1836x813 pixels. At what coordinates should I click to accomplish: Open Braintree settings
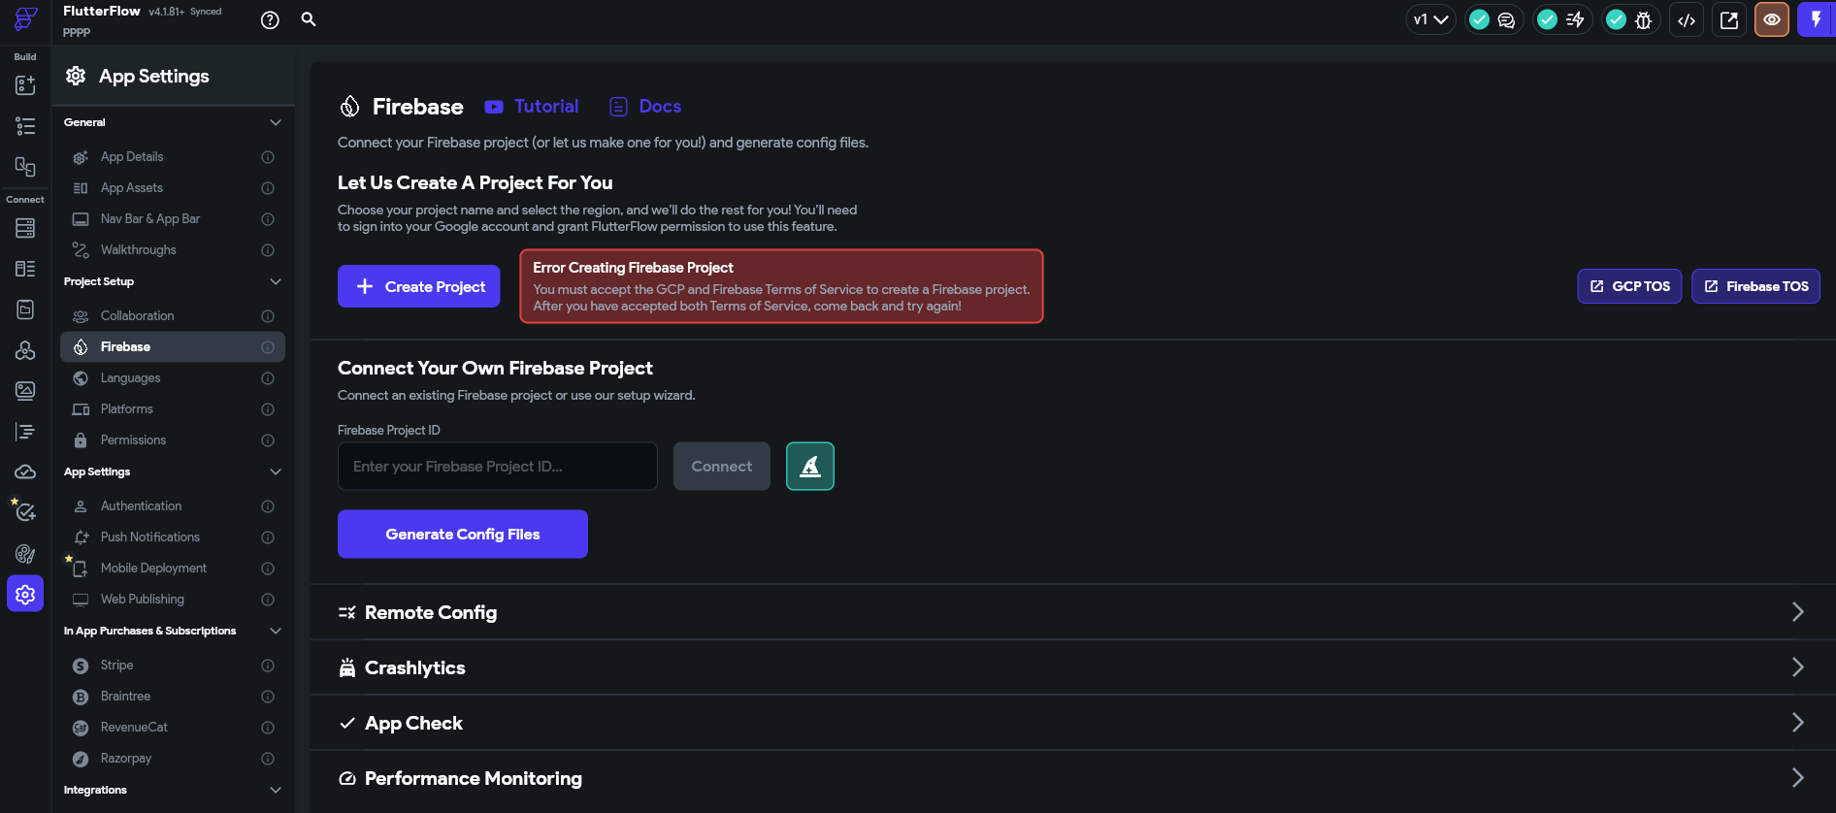click(x=173, y=697)
